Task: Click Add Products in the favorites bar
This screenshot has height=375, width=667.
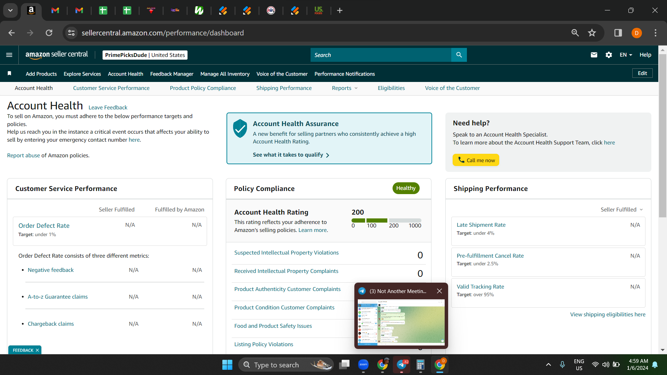Action: (41, 74)
